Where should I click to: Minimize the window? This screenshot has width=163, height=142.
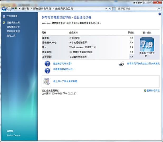pyautogui.click(x=146, y=2)
